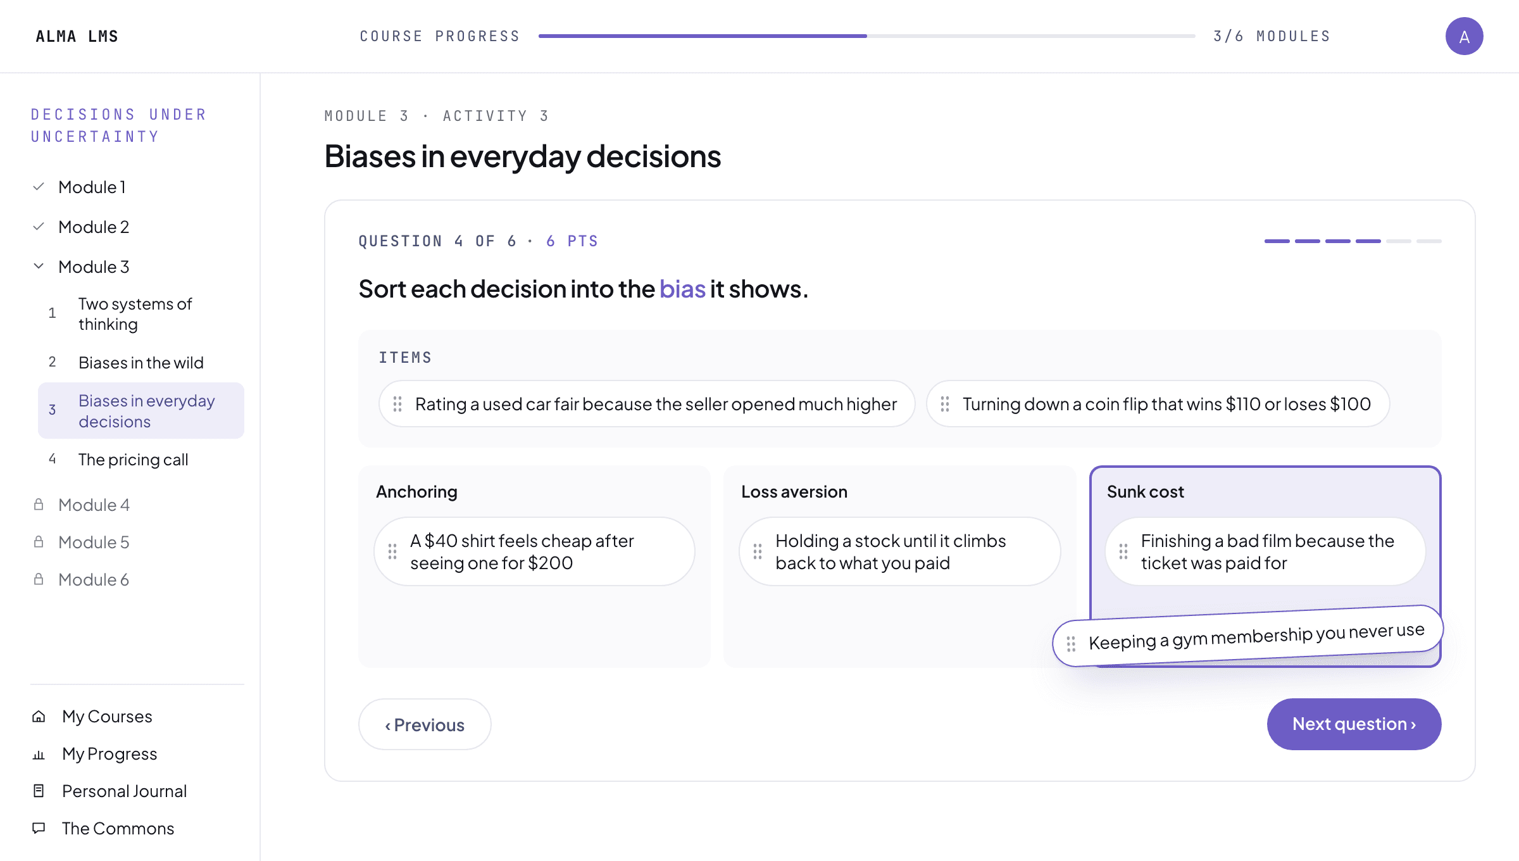This screenshot has width=1519, height=861.
Task: Open activity The pricing call
Action: coord(141,460)
